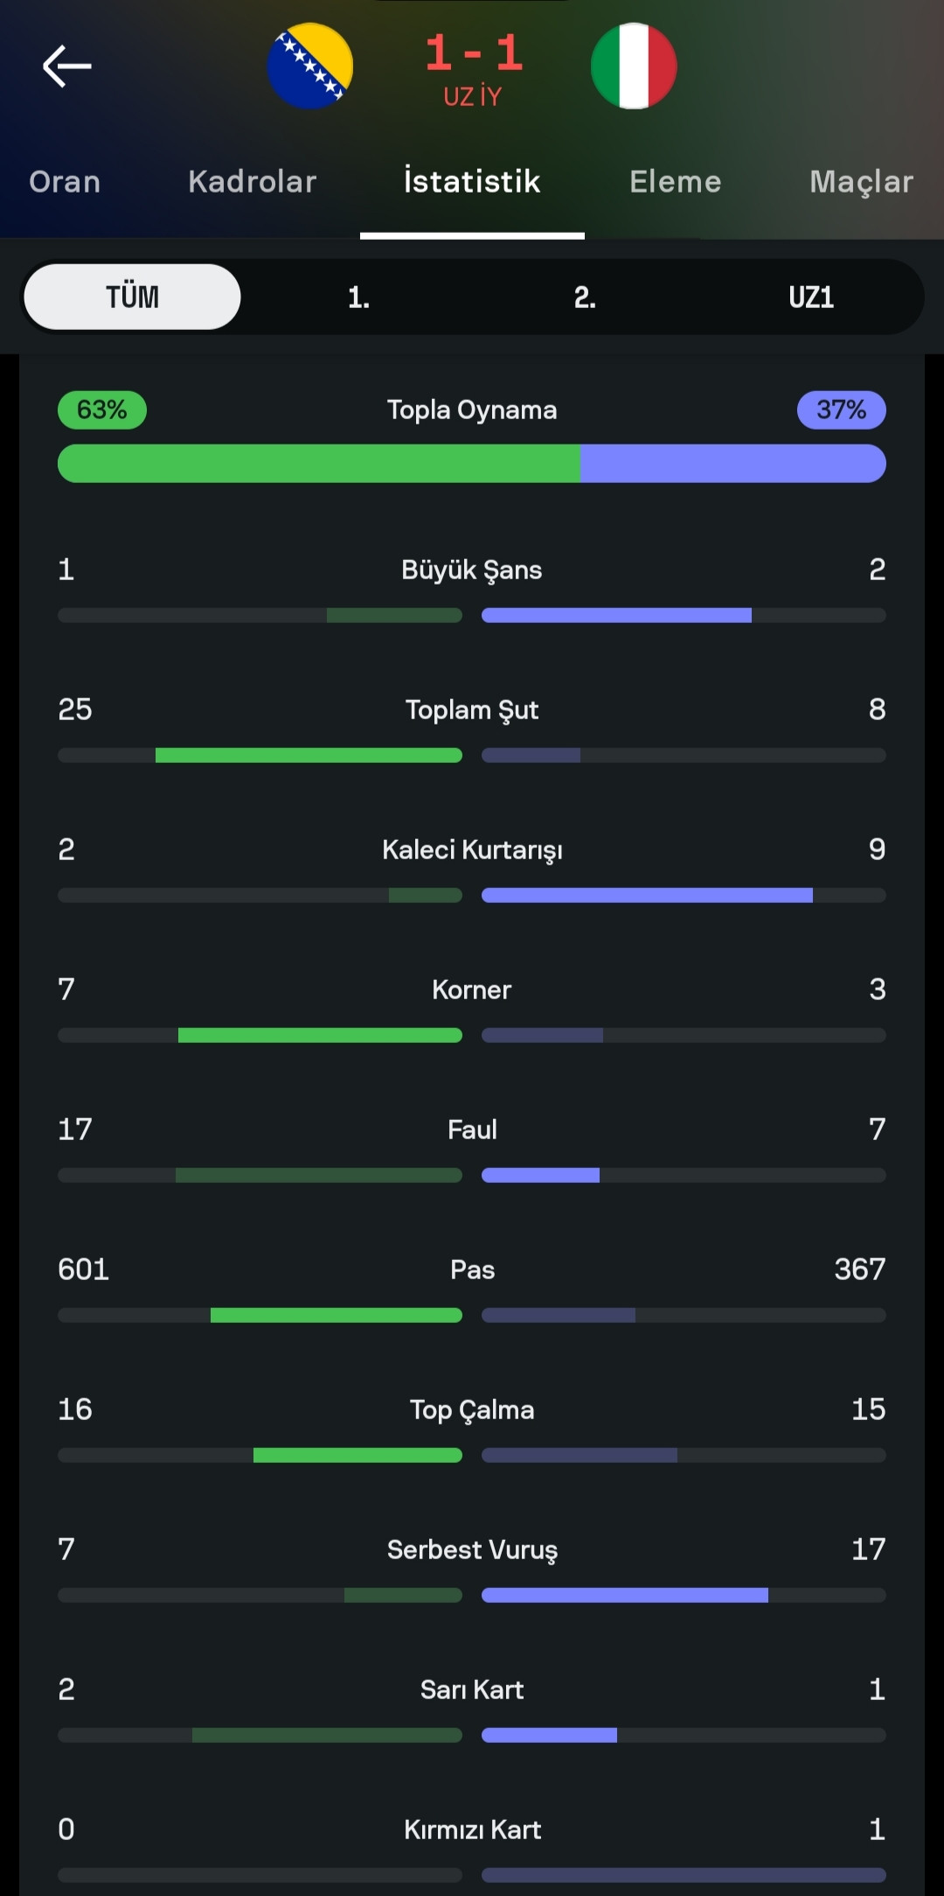Screen dimensions: 944x1896
Task: Tap the Topla Oynama possession bar
Action: coord(472,464)
